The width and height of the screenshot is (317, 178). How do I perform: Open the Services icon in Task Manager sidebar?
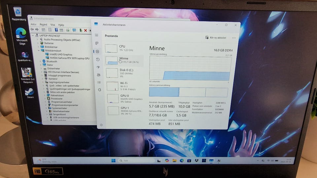(99, 90)
